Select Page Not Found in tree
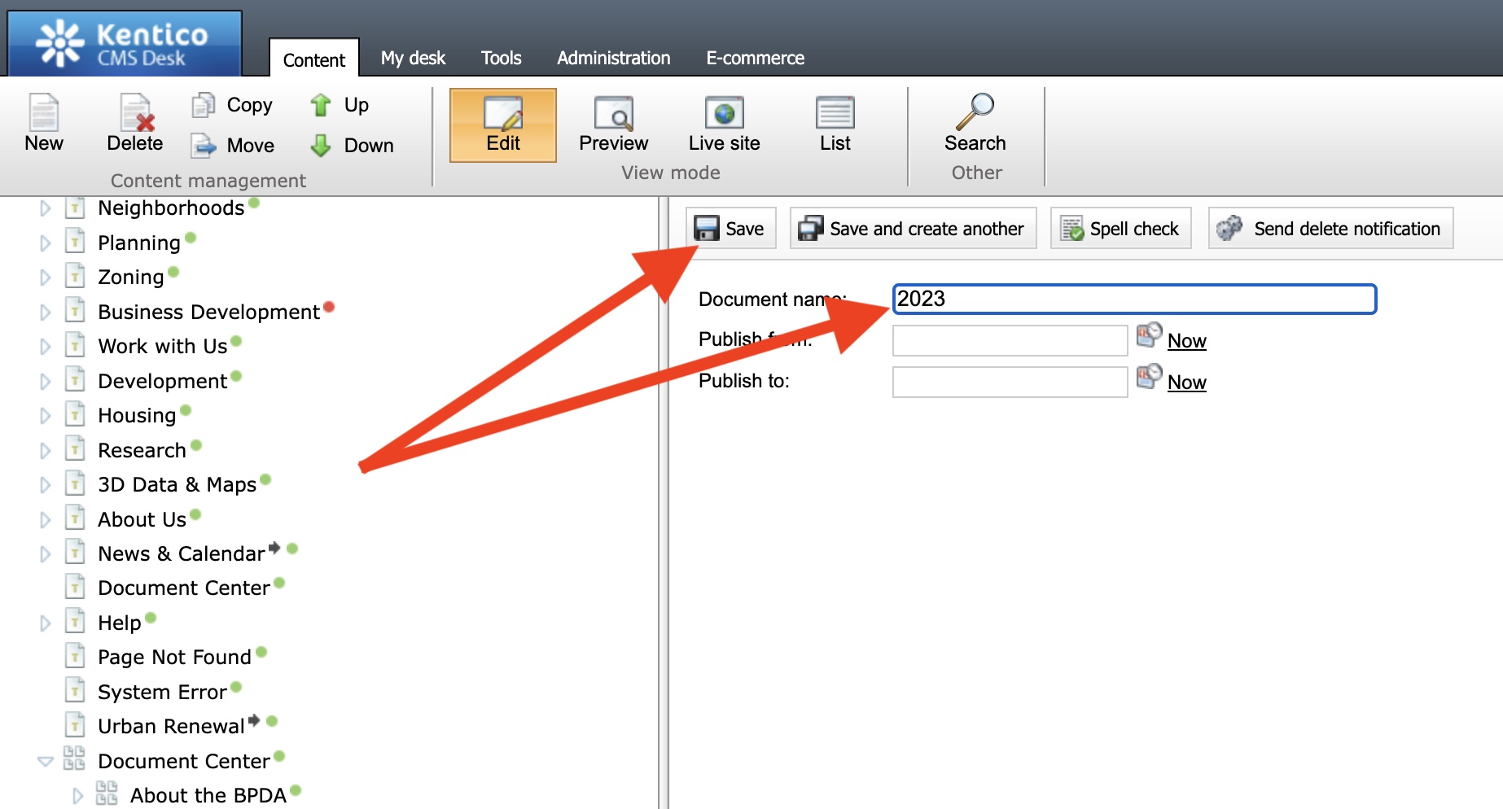This screenshot has height=809, width=1503. tap(174, 657)
